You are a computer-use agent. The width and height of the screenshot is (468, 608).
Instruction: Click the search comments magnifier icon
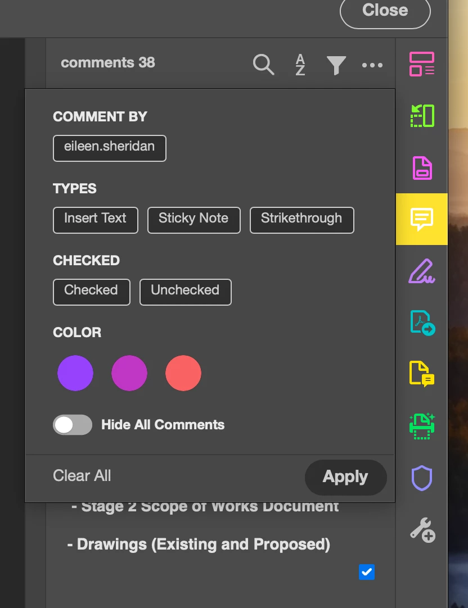coord(263,65)
